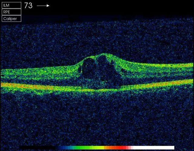This screenshot has height=151, width=194.
Task: Select the scan number 73
Action: [28, 5]
